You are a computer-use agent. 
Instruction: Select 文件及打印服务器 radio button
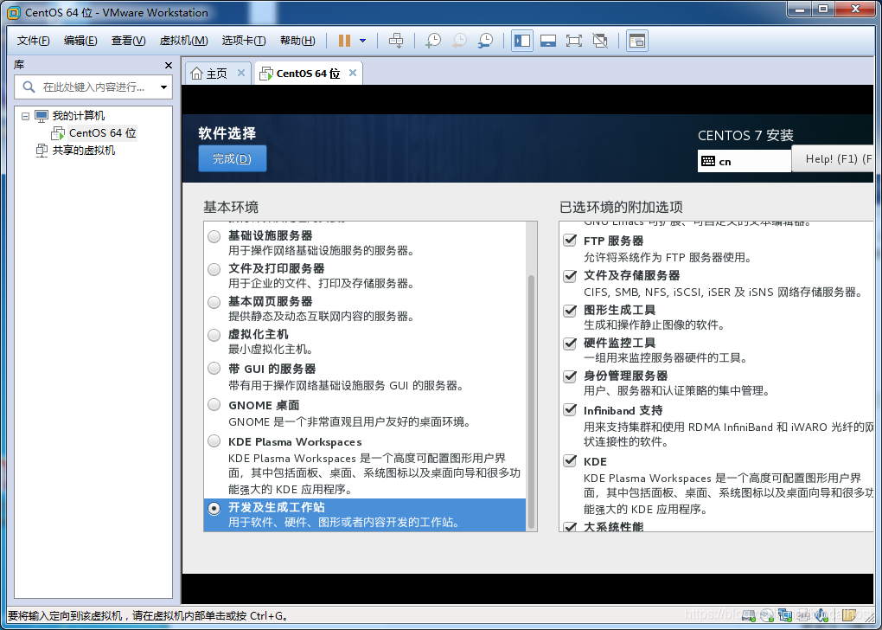tap(214, 269)
